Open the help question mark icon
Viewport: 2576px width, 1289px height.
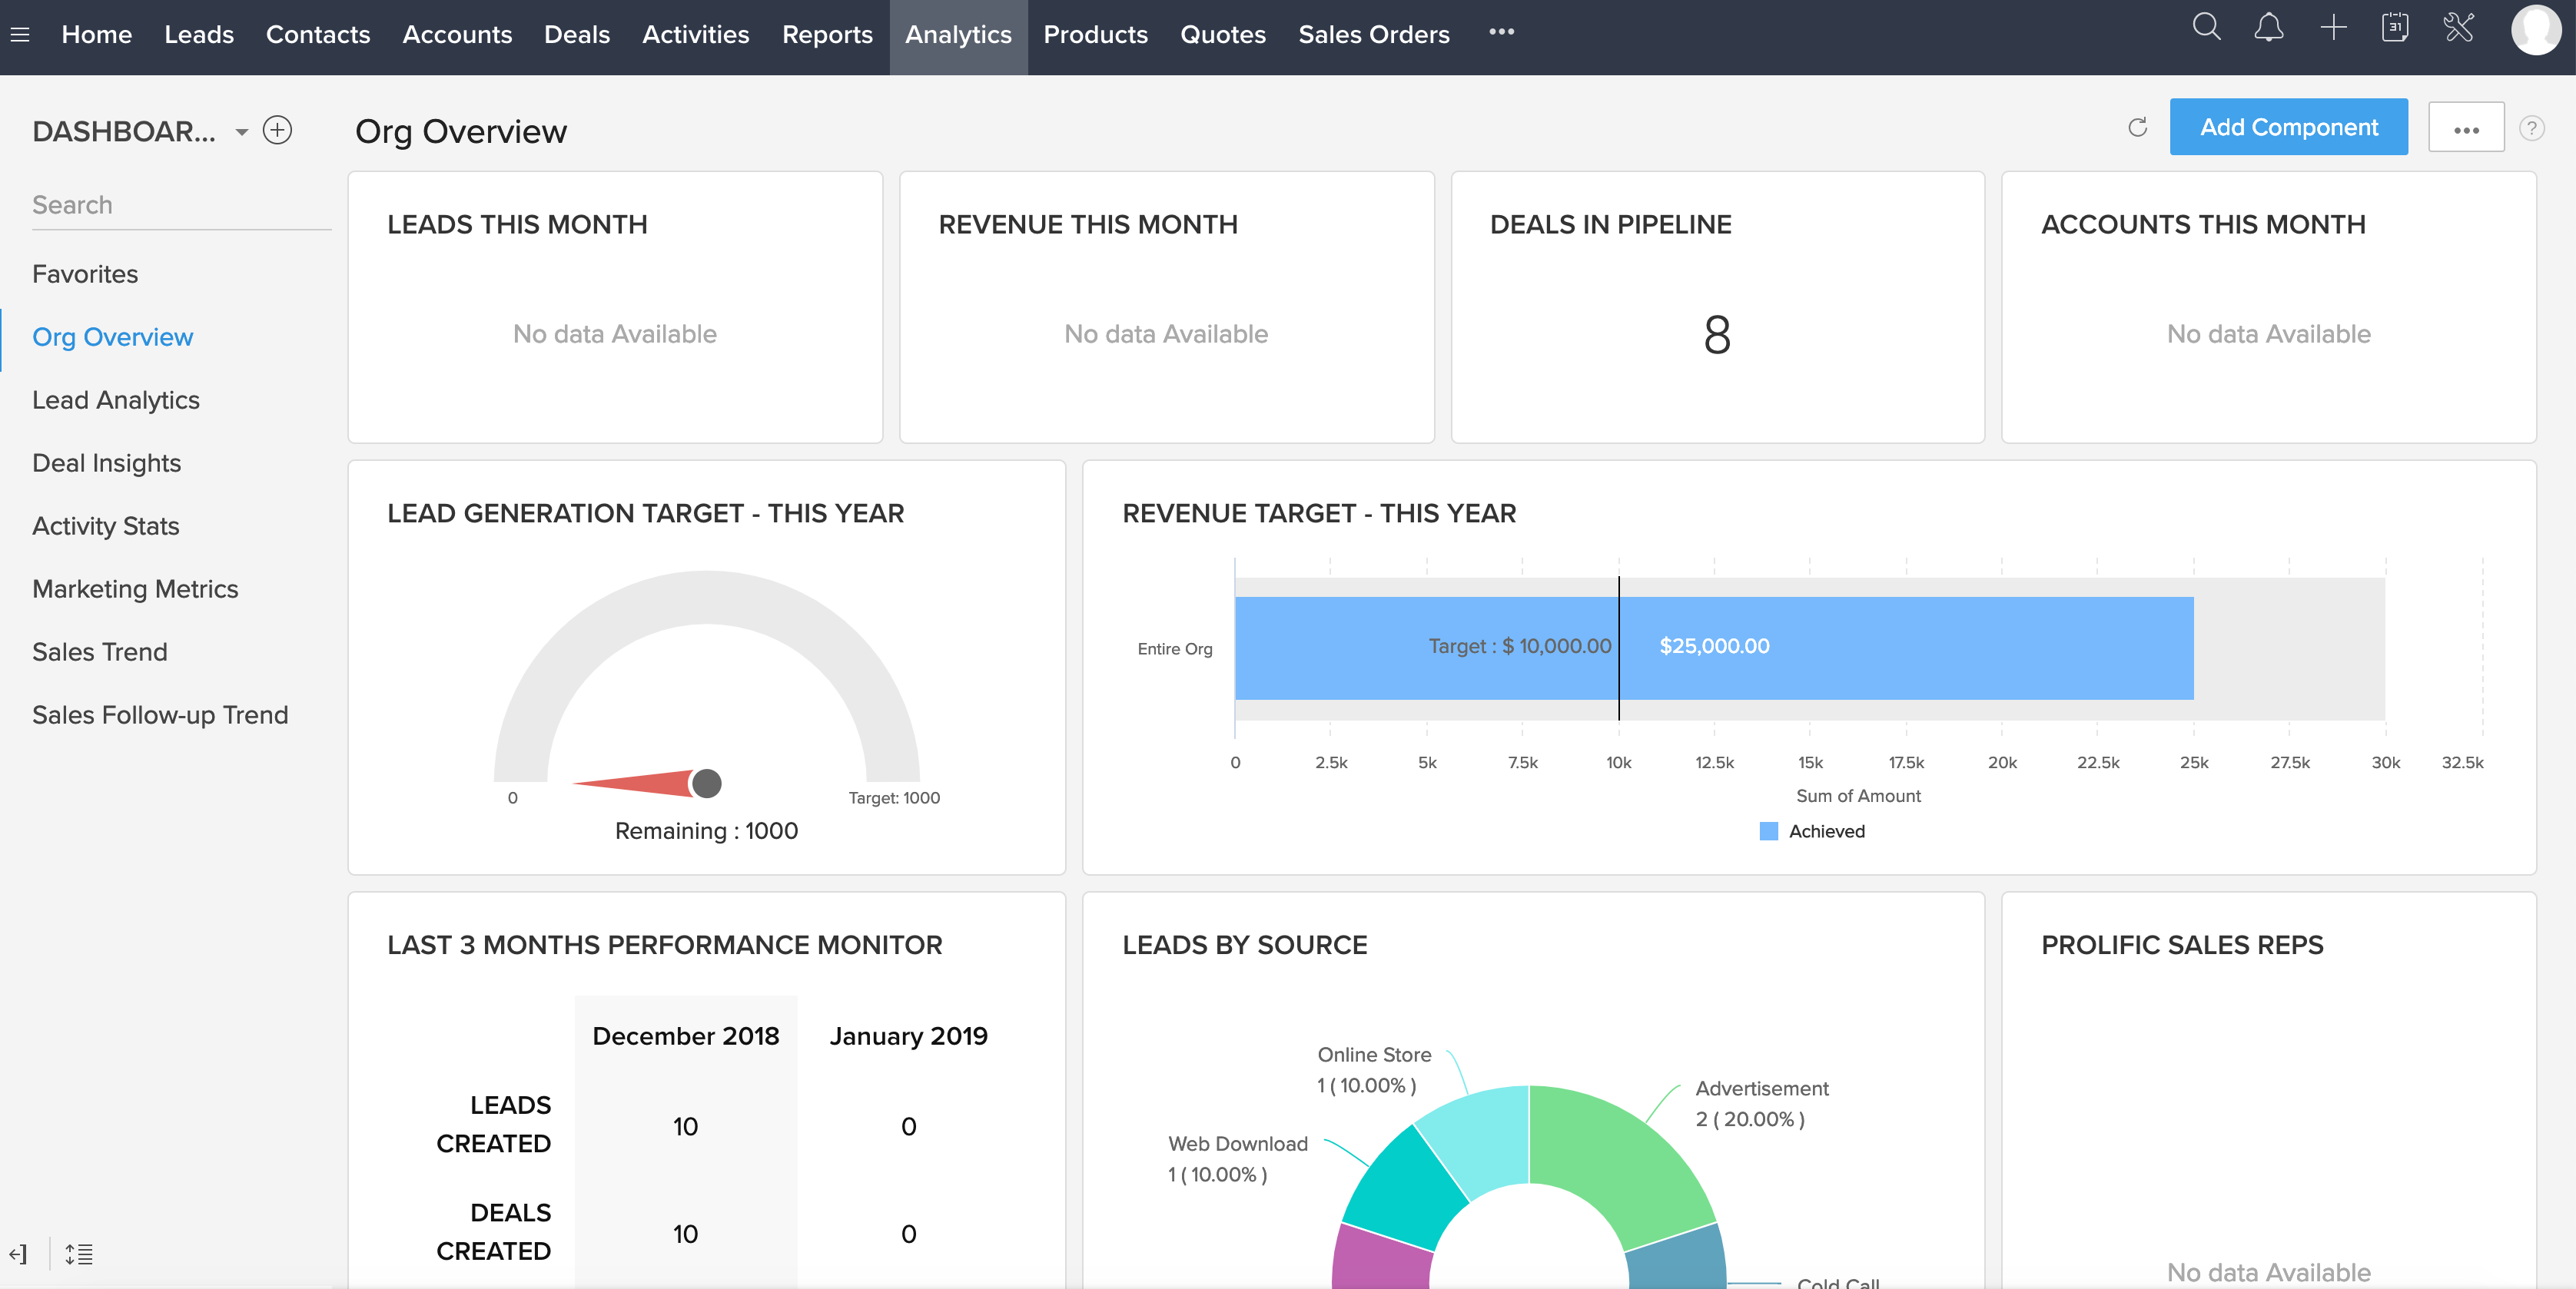coord(2531,128)
